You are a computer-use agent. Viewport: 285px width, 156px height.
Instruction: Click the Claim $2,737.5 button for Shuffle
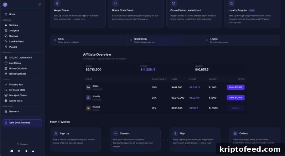point(235,98)
